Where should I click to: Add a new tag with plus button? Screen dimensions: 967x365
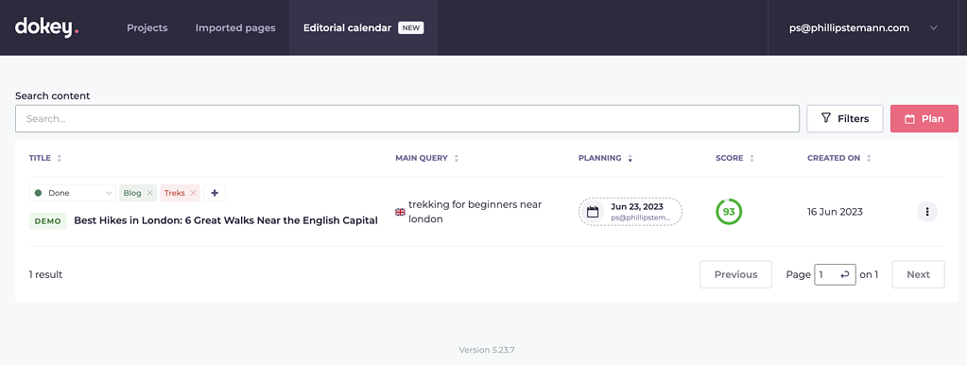(215, 193)
